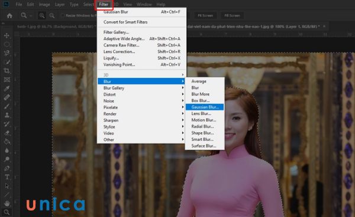Expand the Blur submenu

point(141,81)
